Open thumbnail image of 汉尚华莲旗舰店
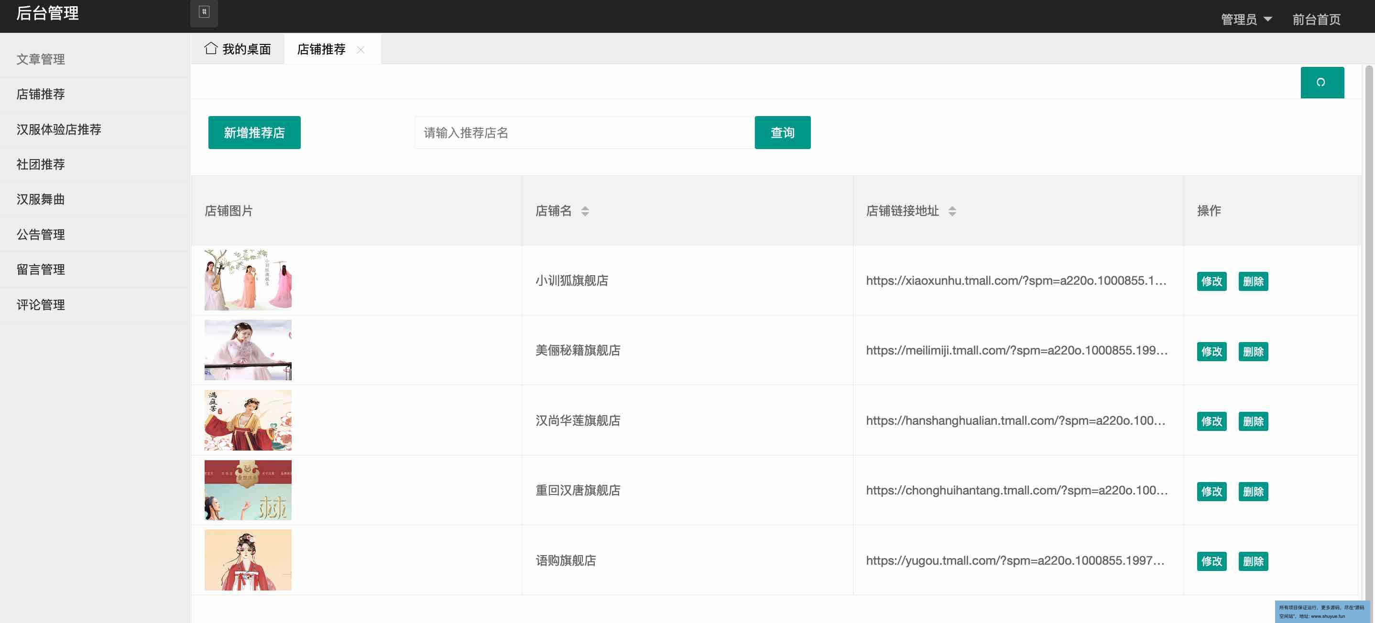This screenshot has width=1375, height=623. pos(248,420)
